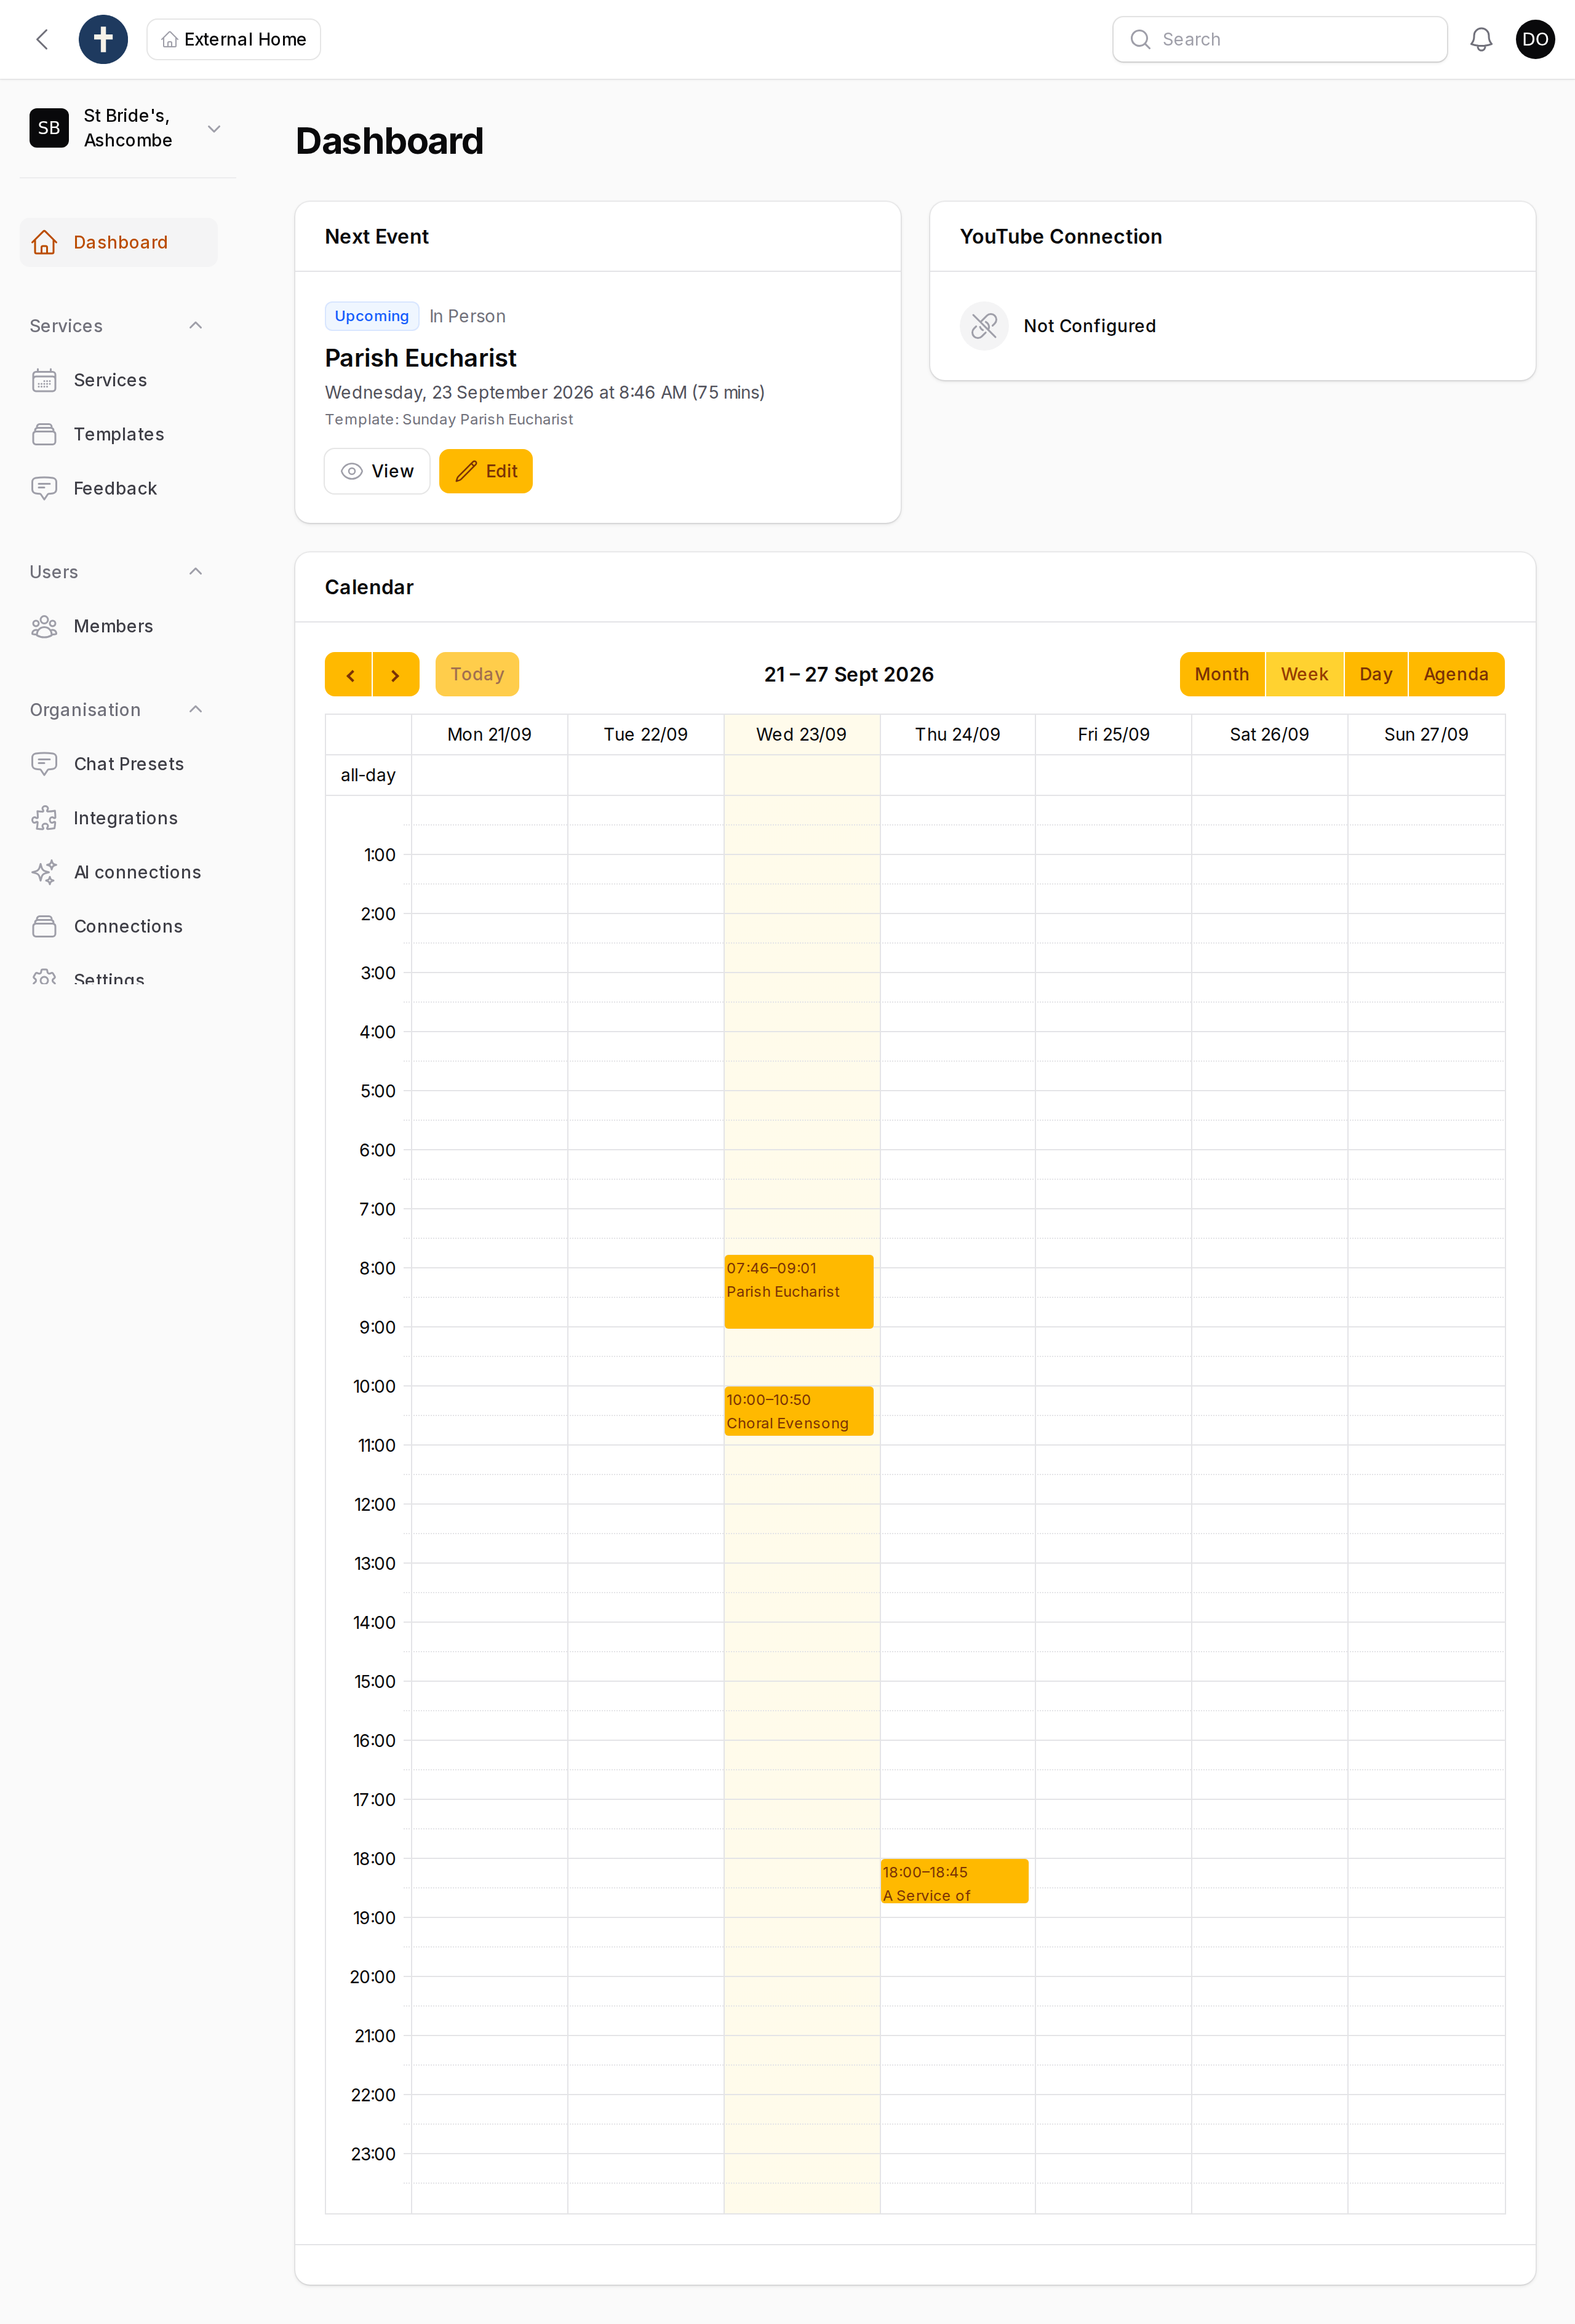1575x2324 pixels.
Task: Switch the calendar to Day view
Action: coord(1376,674)
